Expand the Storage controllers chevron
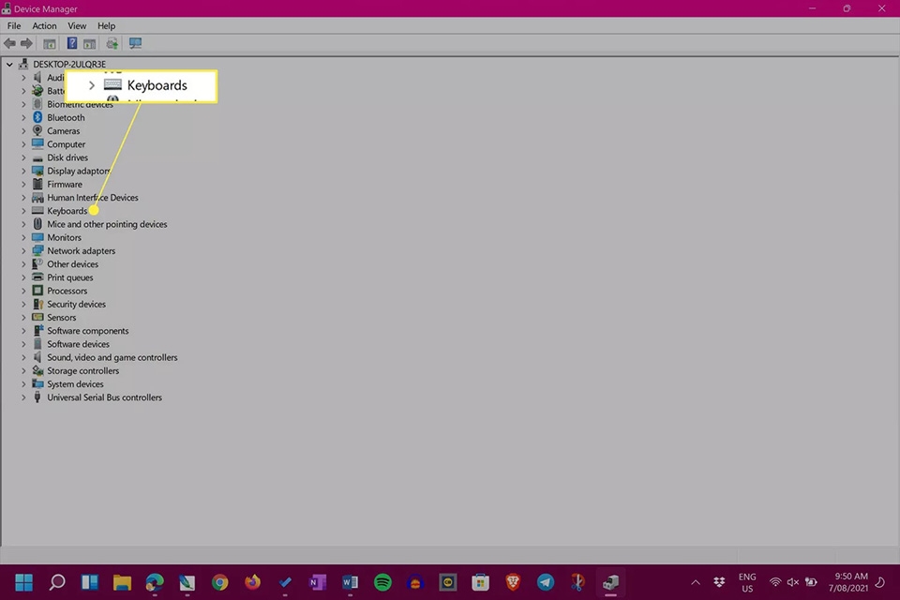The height and width of the screenshot is (600, 900). point(23,371)
